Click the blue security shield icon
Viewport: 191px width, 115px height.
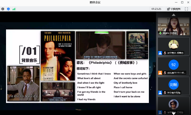(8, 9)
